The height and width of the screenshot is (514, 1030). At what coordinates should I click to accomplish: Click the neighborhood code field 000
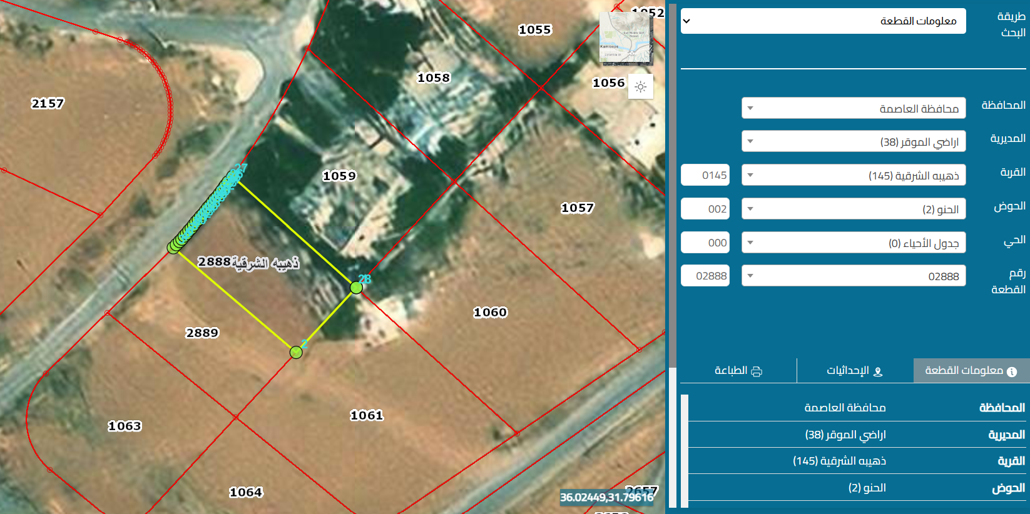coord(705,243)
